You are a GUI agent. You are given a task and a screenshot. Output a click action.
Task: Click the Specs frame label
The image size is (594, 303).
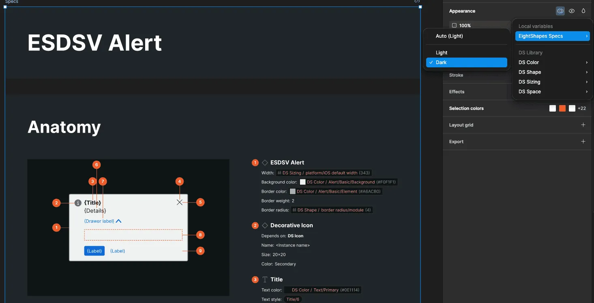pos(11,2)
